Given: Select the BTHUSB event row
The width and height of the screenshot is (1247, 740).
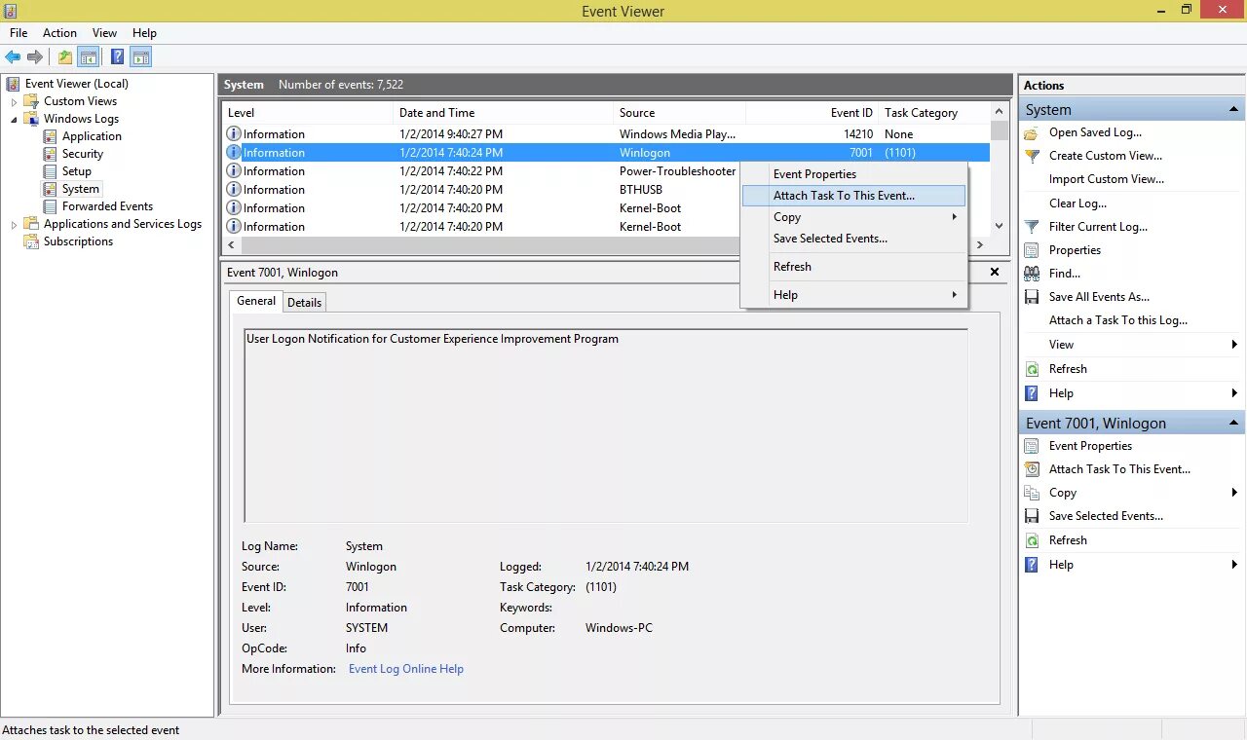Looking at the screenshot, I should pos(481,190).
